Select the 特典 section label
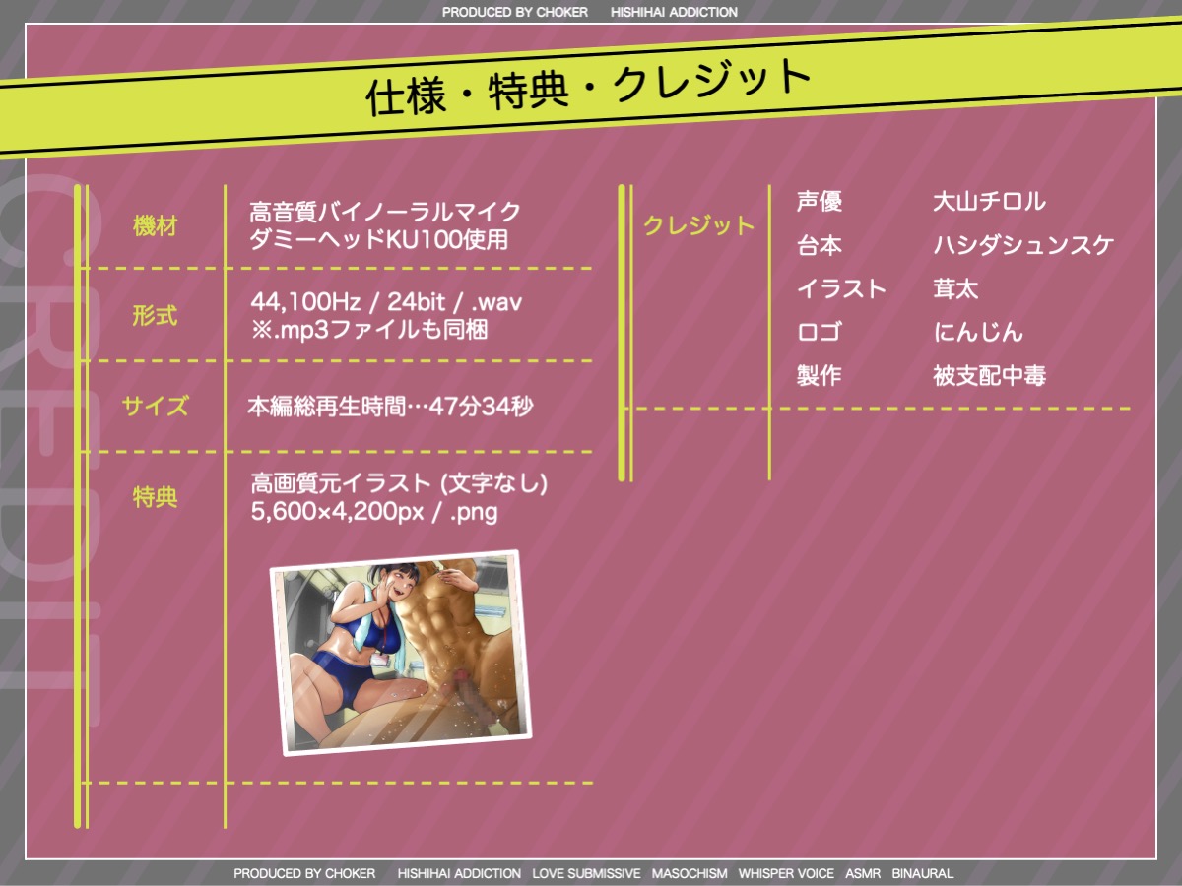The width and height of the screenshot is (1182, 886). (155, 497)
